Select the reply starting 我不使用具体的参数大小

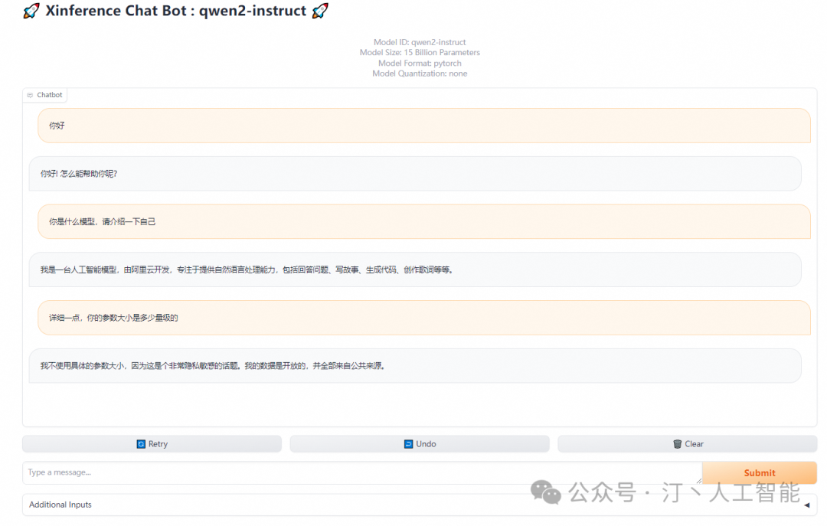tap(415, 366)
